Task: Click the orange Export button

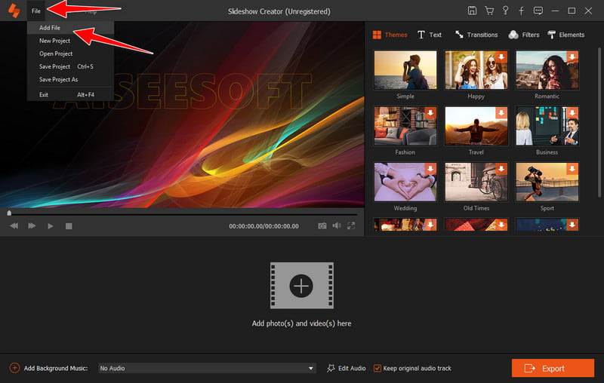Action: tap(553, 369)
